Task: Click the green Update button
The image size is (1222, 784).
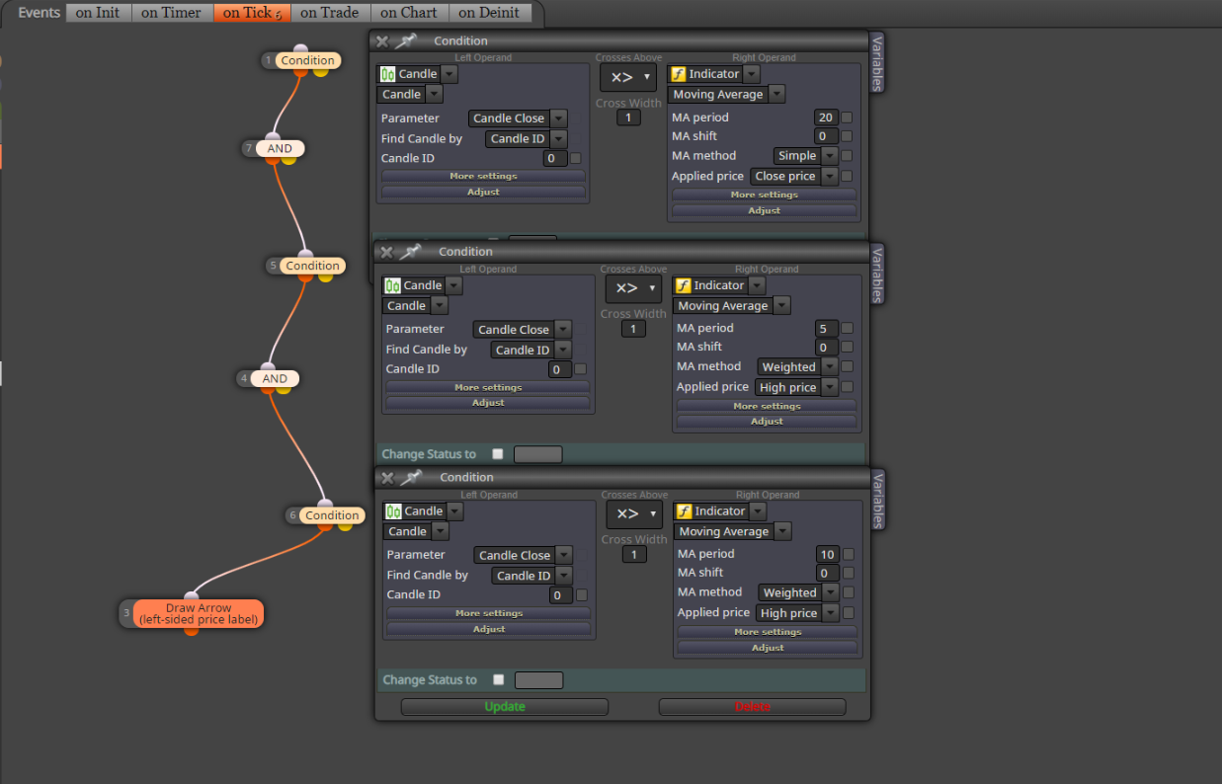Action: [505, 707]
